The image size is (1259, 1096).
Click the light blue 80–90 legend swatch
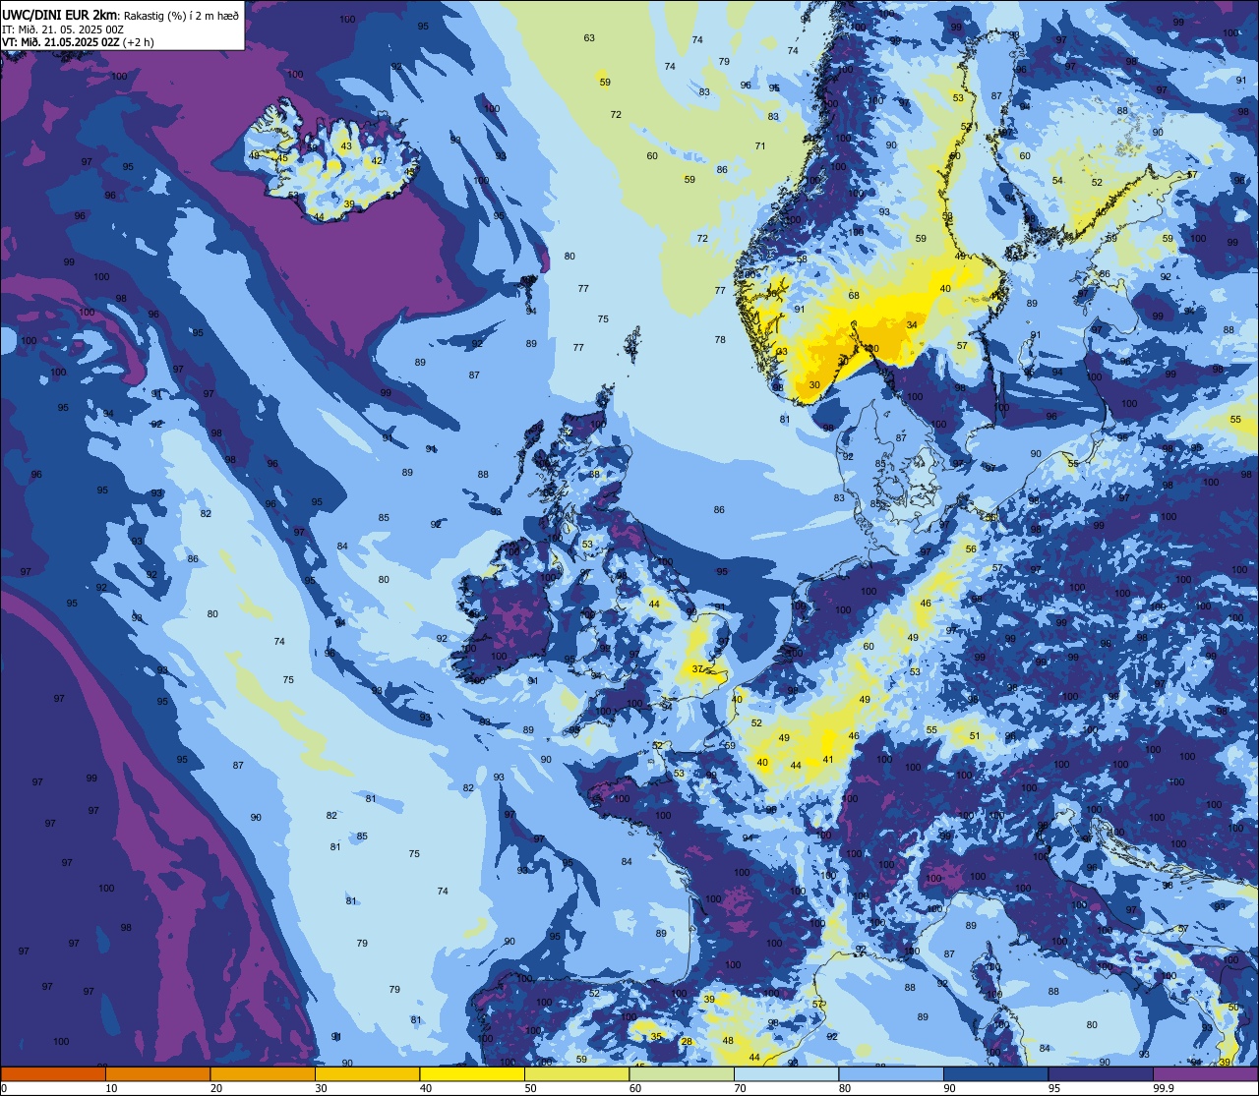pyautogui.click(x=891, y=1073)
